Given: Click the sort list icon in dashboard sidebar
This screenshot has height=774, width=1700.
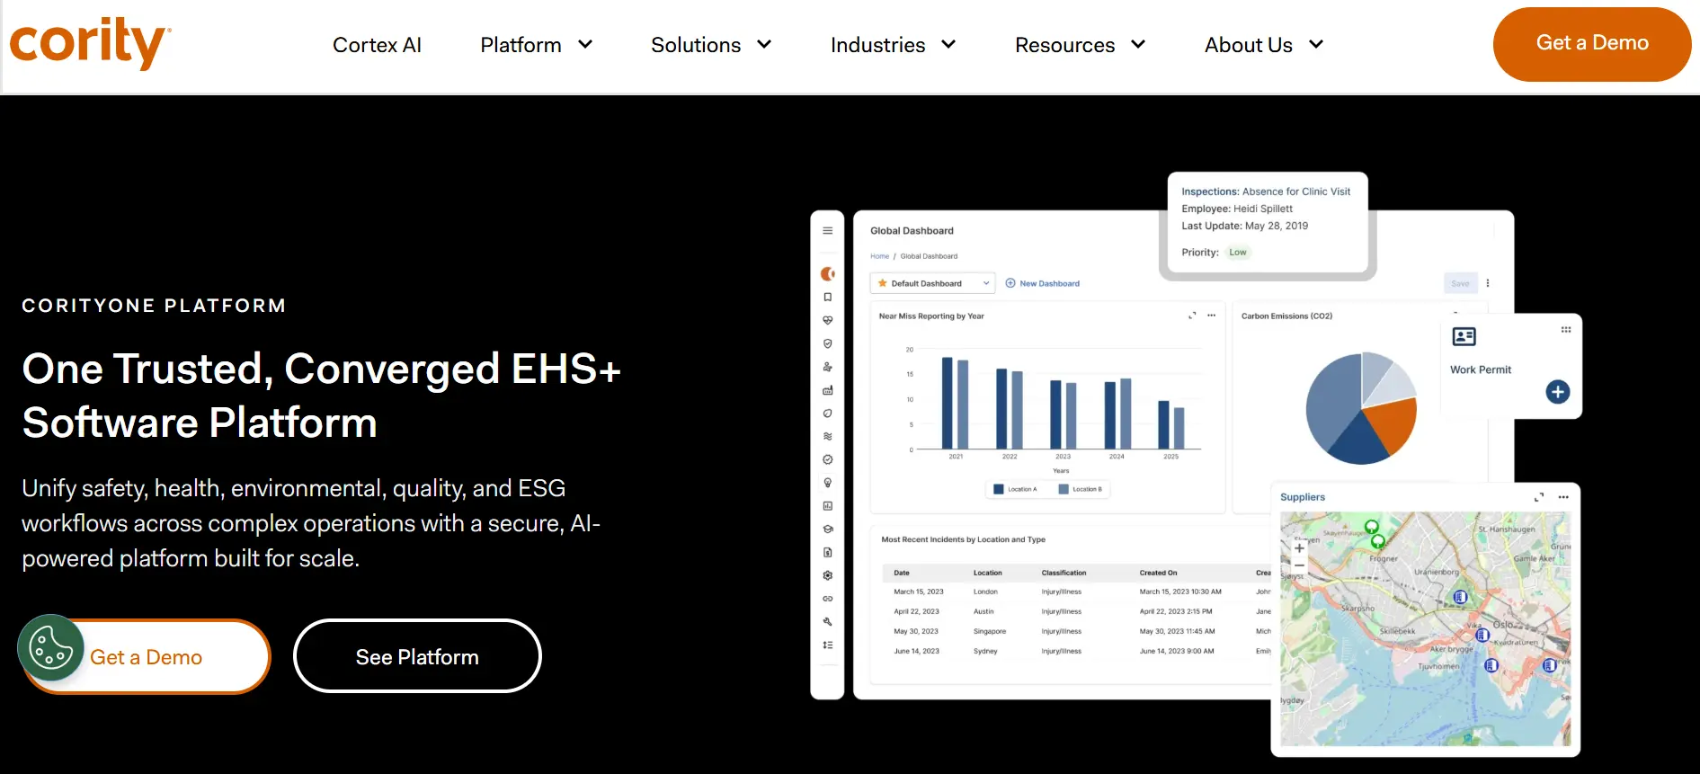Looking at the screenshot, I should tap(828, 645).
